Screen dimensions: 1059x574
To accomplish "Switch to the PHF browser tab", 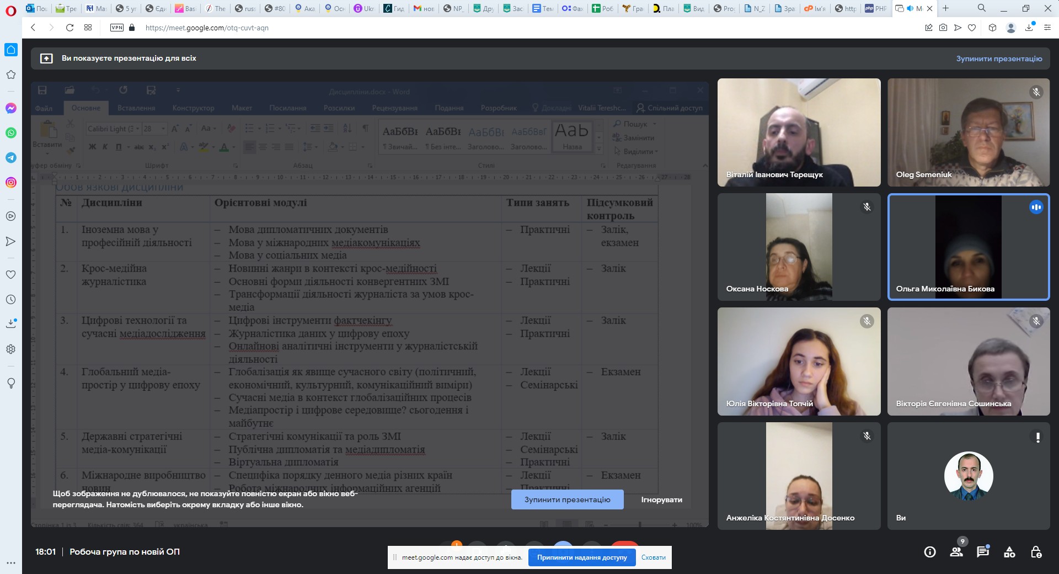I will 875,8.
